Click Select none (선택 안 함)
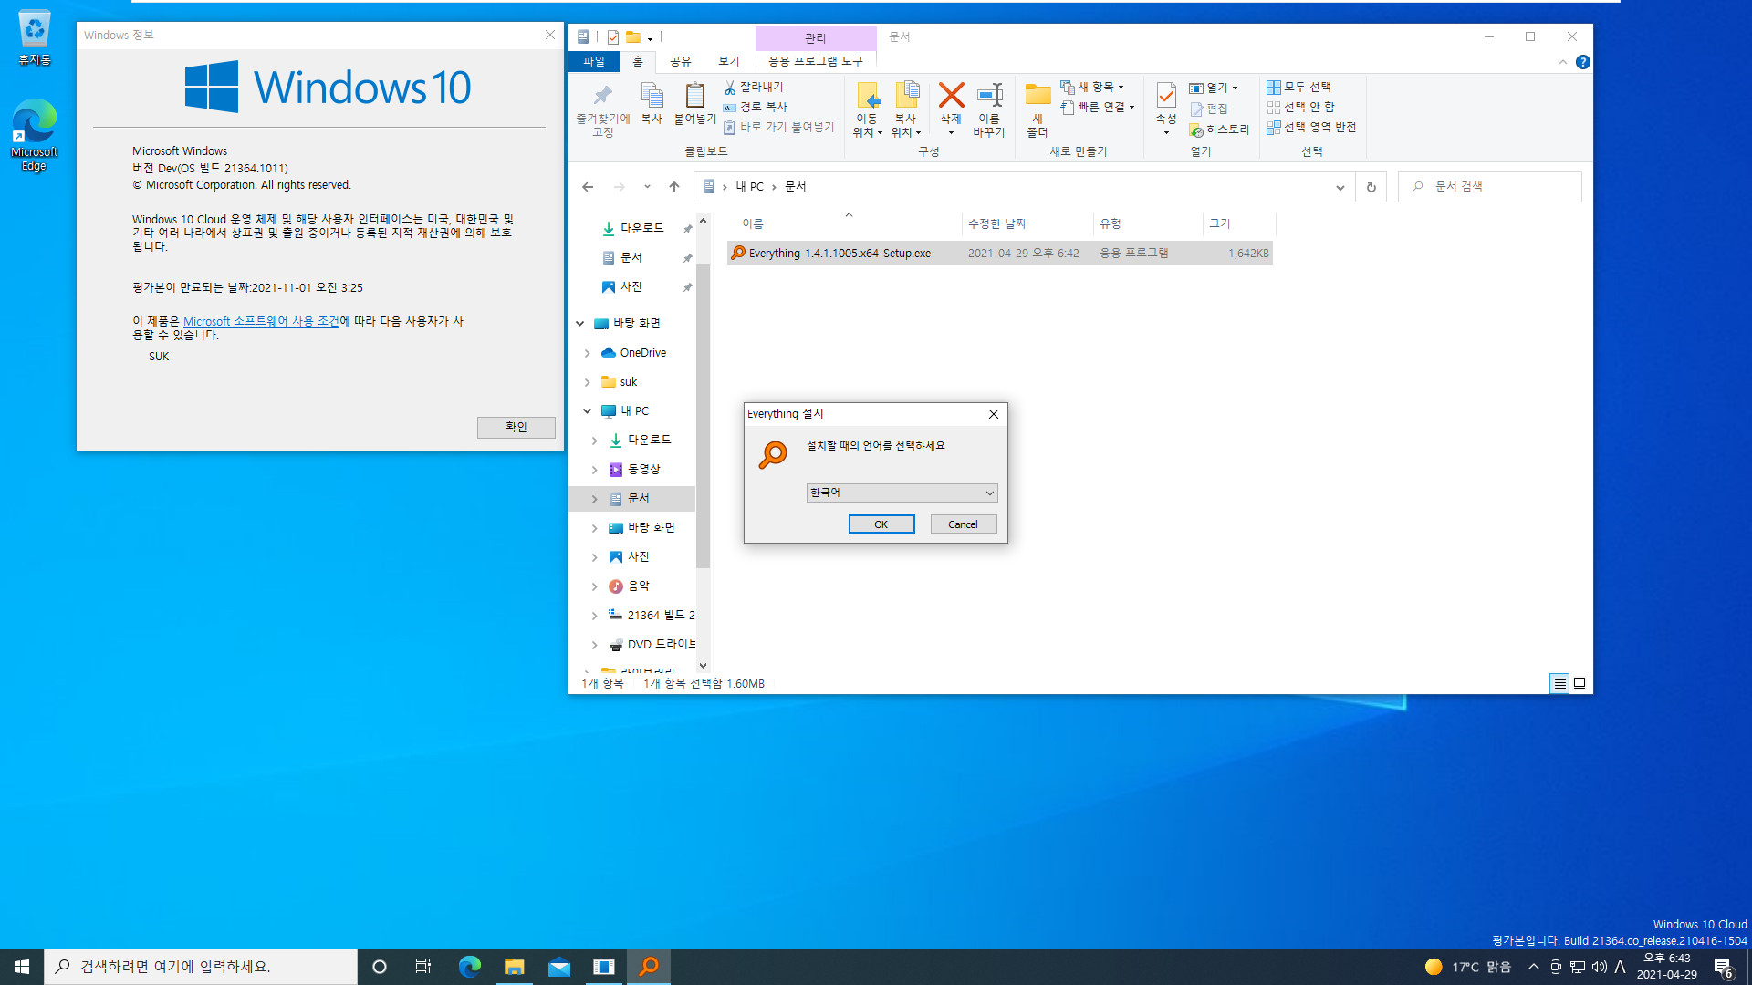Screen dimensions: 1752x985 click(x=1300, y=107)
